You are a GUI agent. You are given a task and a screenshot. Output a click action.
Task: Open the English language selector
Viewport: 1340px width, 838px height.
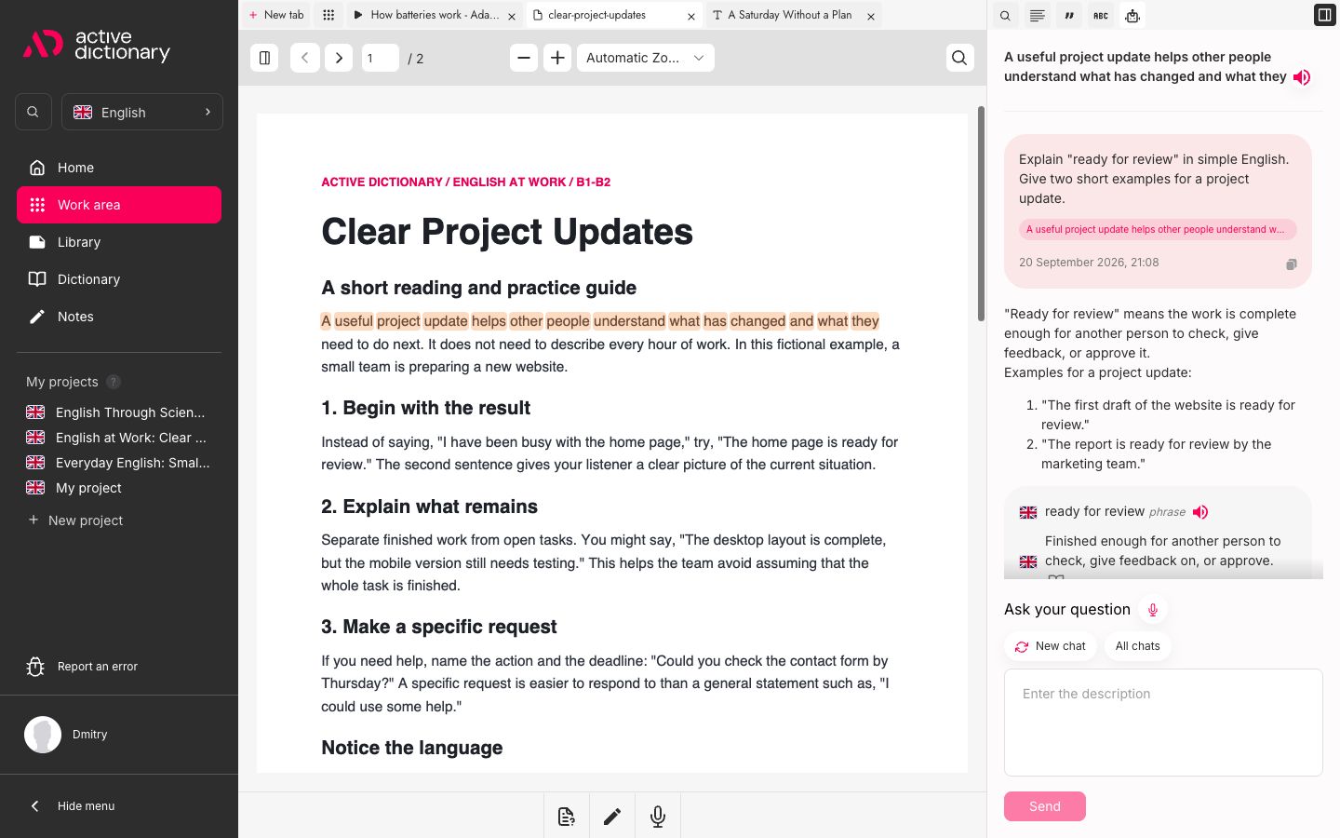pos(142,112)
